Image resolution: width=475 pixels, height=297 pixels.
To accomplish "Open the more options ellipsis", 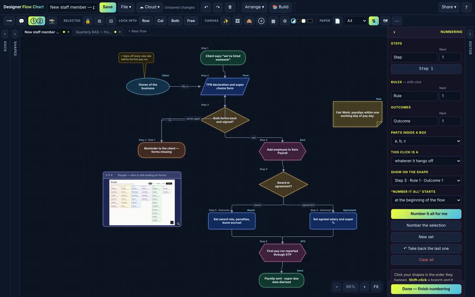I will tap(397, 21).
